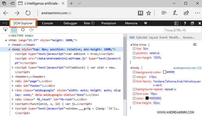Expand the head element node
The image size is (202, 116).
pos(10,45)
